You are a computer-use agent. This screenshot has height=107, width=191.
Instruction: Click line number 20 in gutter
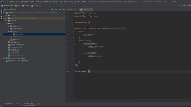tap(67, 71)
